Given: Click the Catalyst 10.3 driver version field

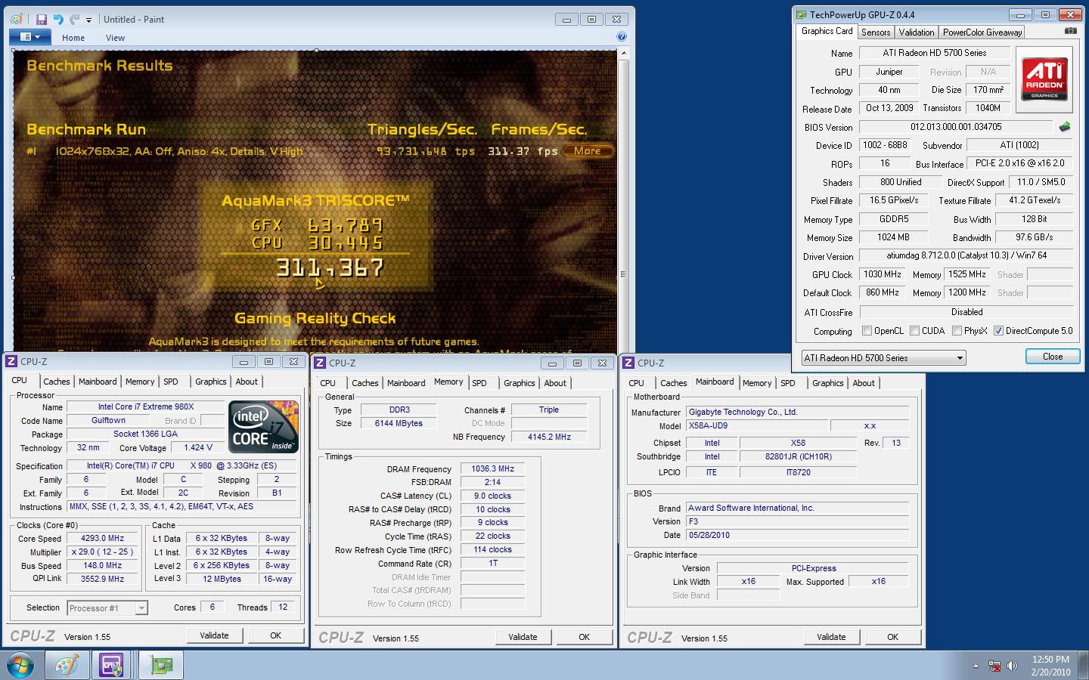Looking at the screenshot, I should (x=966, y=255).
